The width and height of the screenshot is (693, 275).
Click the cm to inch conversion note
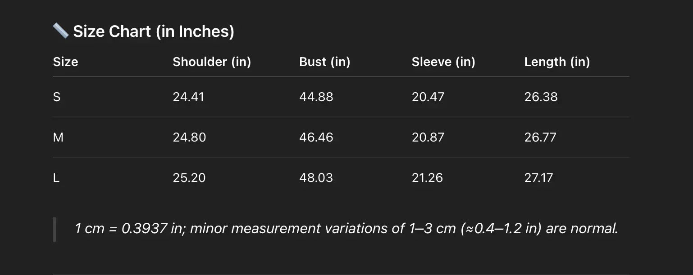coord(346,228)
